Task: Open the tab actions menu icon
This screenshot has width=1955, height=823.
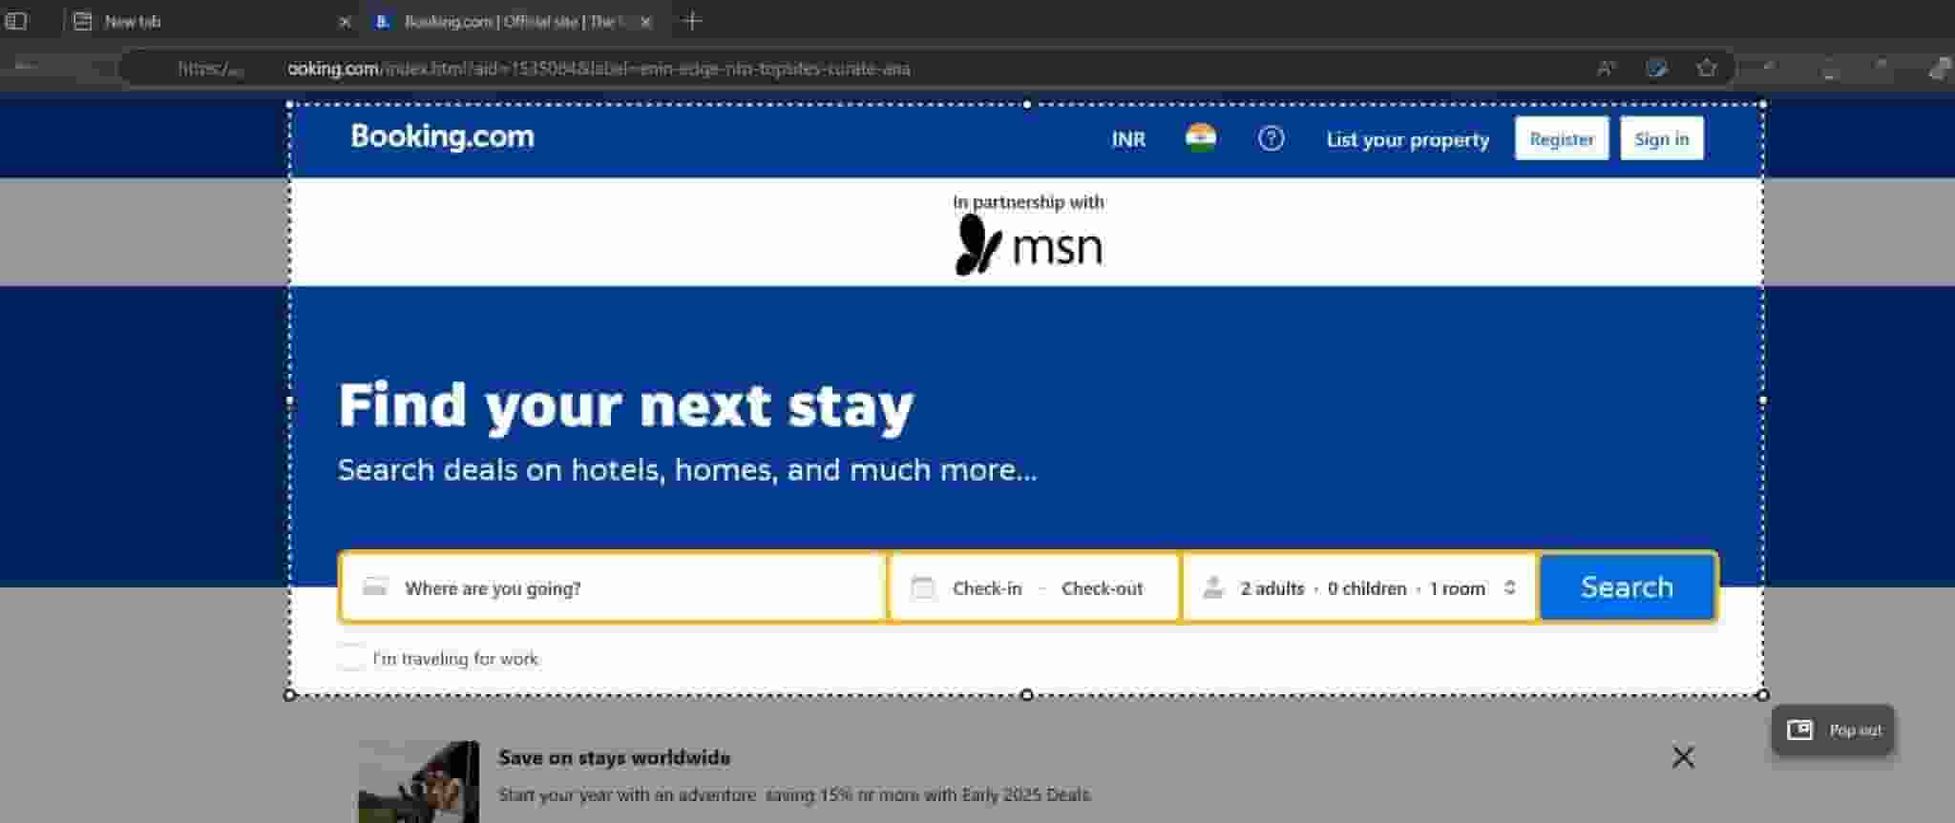Action: point(16,21)
